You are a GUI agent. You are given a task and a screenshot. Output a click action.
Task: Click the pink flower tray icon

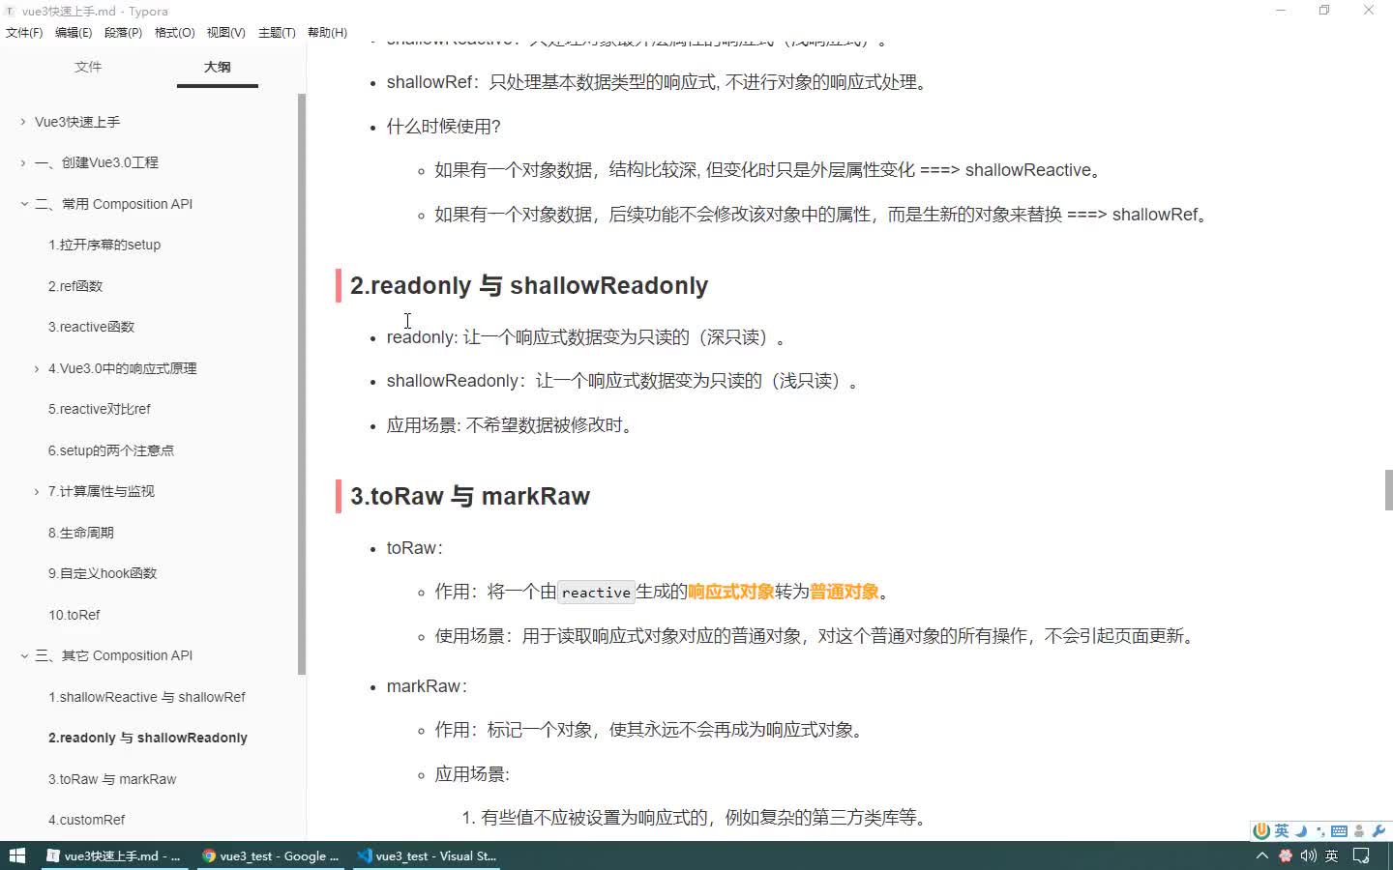point(1286,855)
